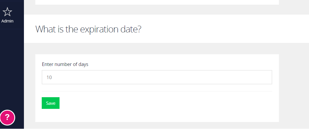
Task: Click the gray gap above the form card
Action: point(157,48)
